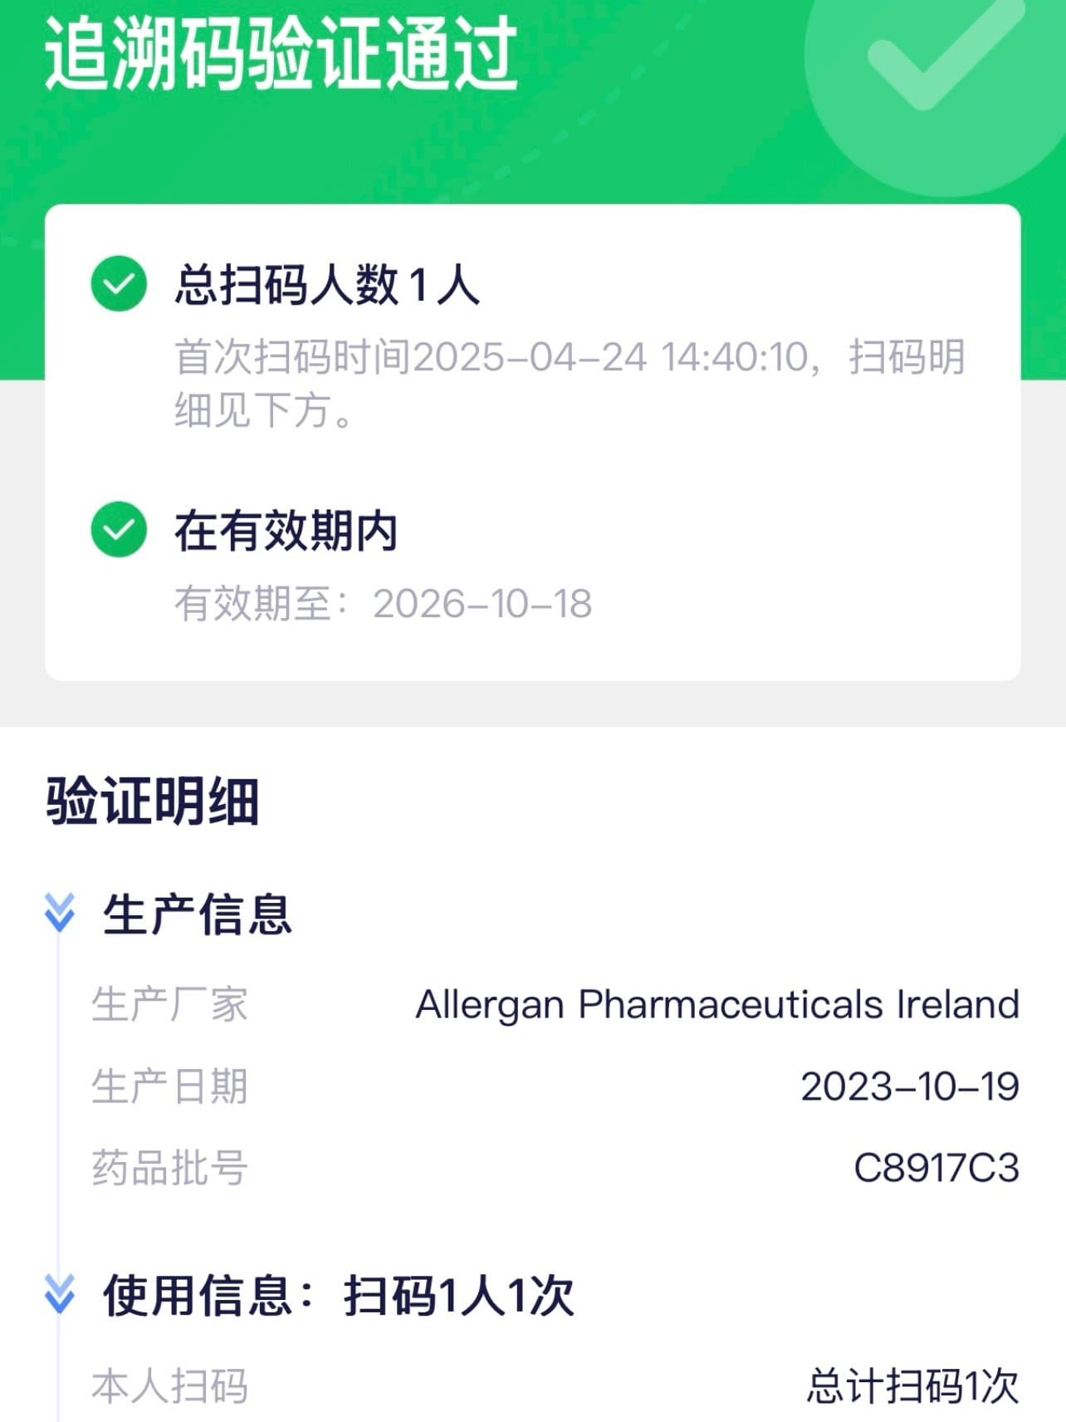Select manufacturer Allergan Pharmaceuticals Ireland value

[717, 1004]
